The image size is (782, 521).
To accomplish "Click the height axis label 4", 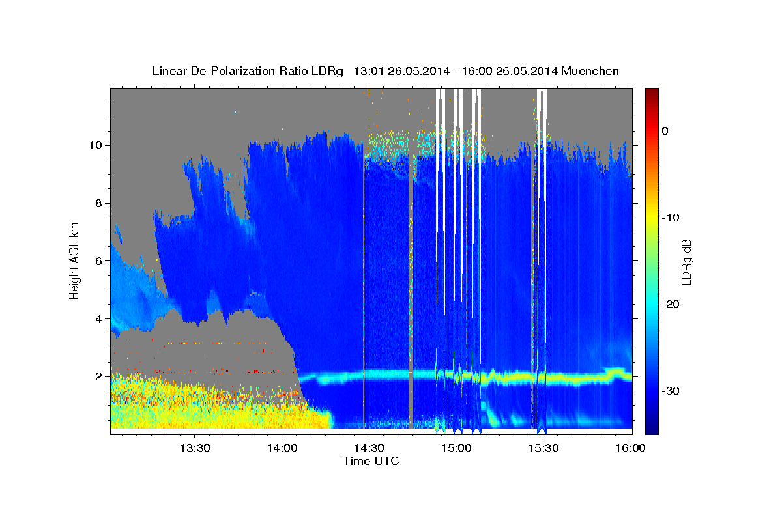I will pos(98,318).
